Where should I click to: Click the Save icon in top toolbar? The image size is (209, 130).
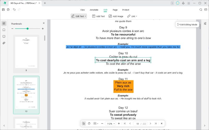[x=3, y=10]
